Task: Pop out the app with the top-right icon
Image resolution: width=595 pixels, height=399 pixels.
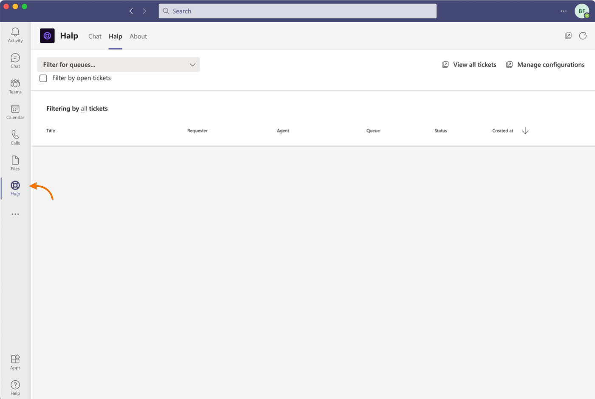Action: pyautogui.click(x=568, y=36)
